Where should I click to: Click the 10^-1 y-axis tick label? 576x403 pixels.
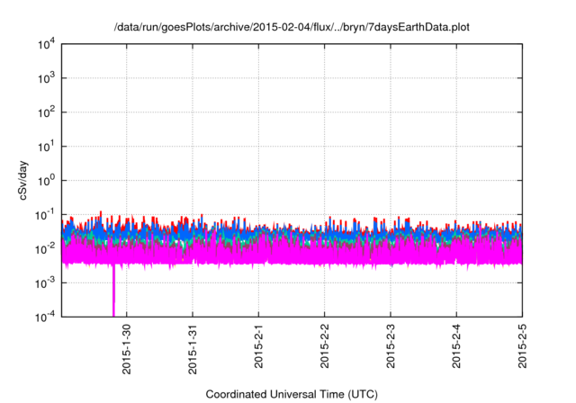[x=46, y=215]
